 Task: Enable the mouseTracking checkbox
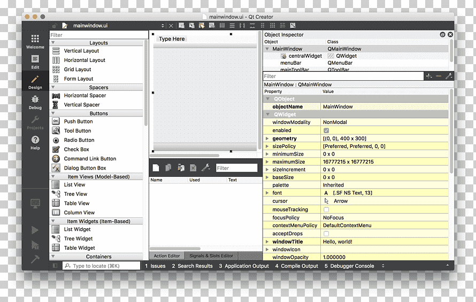click(x=326, y=210)
